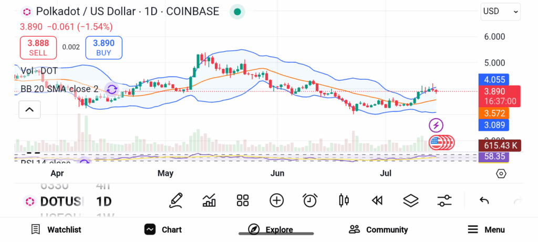Tap the 3.089 lower band price label
Screen dimensions: 538x242
point(494,125)
